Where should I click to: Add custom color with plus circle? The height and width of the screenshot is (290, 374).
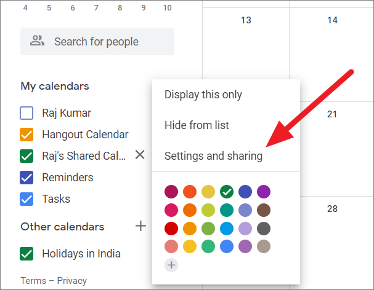(x=171, y=265)
